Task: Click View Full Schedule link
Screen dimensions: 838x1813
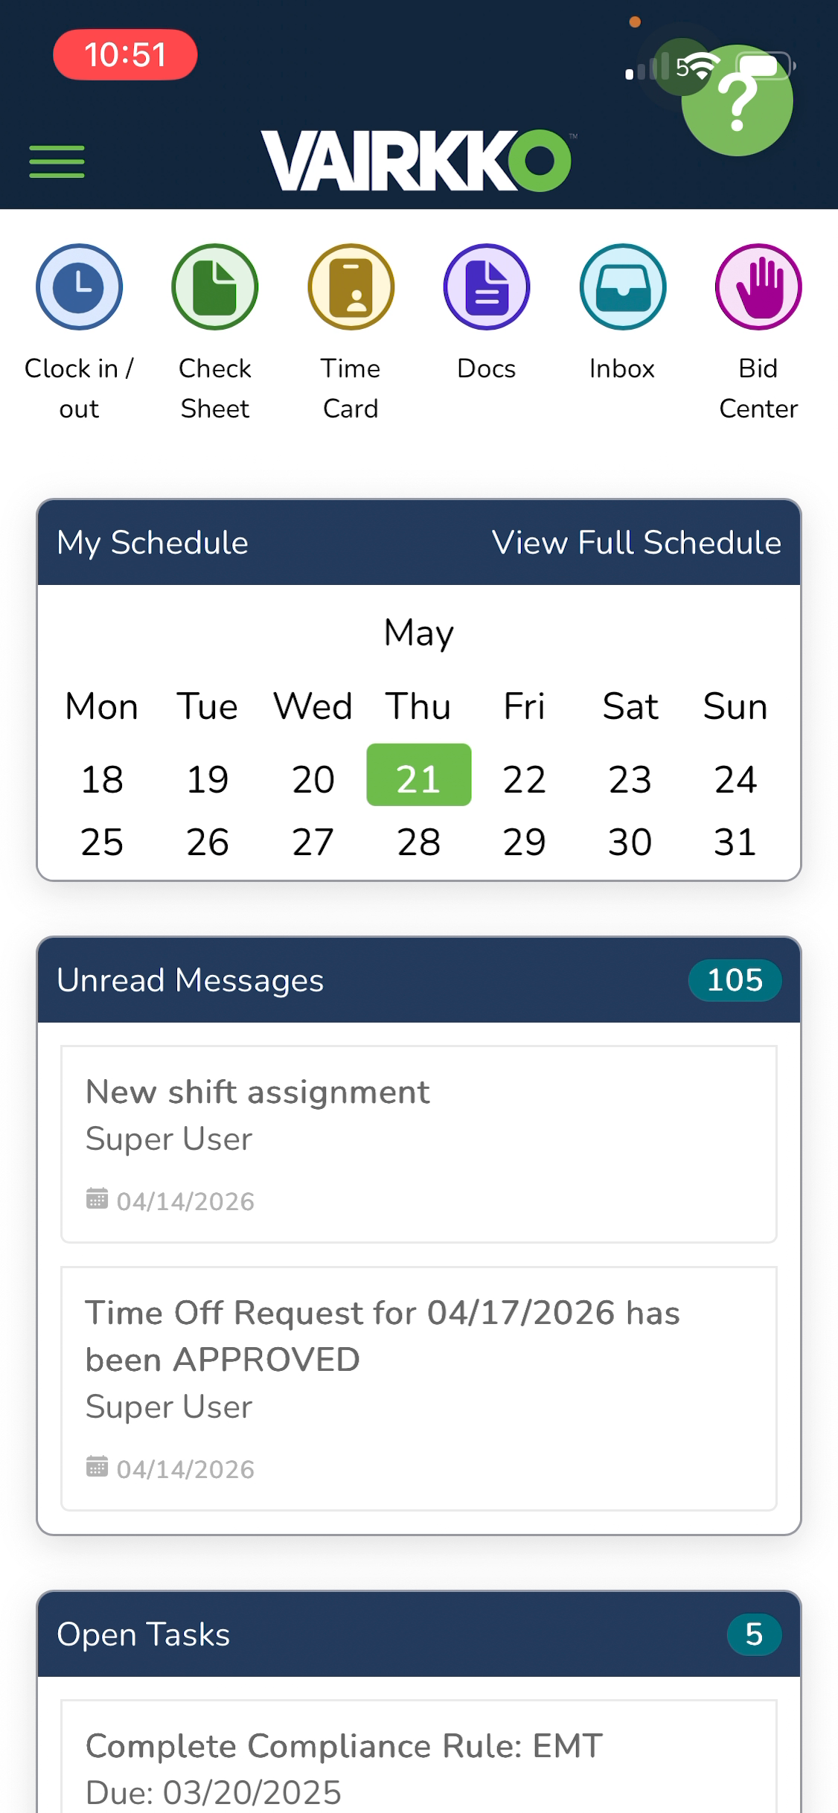Action: tap(636, 543)
